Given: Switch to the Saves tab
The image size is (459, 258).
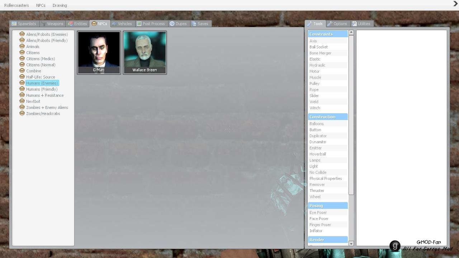Looking at the screenshot, I should click(200, 24).
